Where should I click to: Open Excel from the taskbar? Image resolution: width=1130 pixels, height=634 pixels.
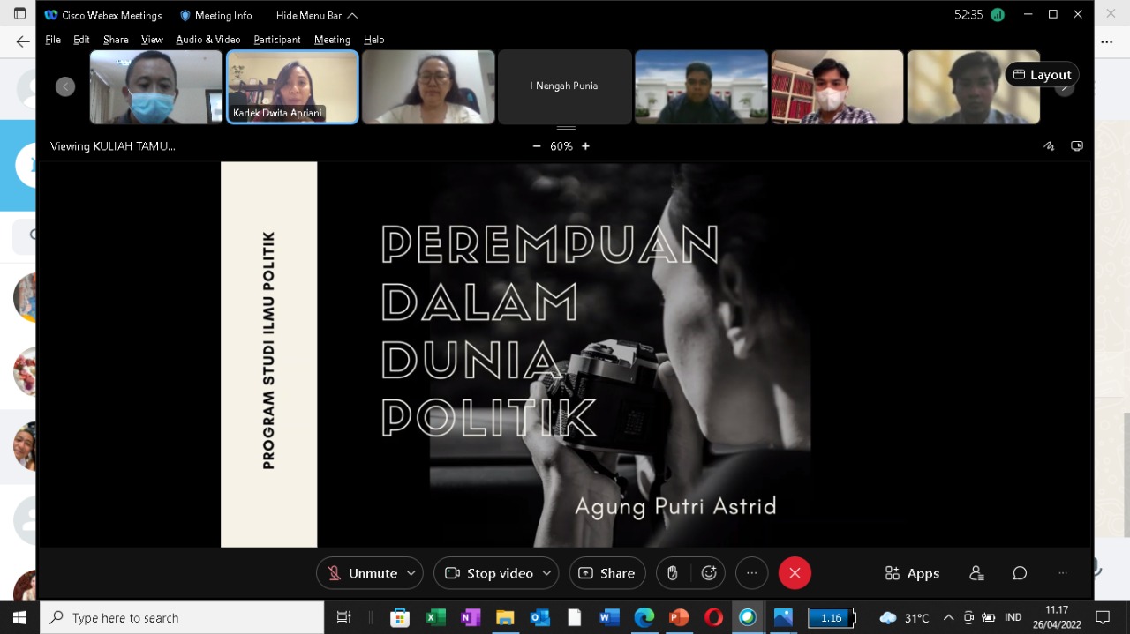pyautogui.click(x=435, y=618)
